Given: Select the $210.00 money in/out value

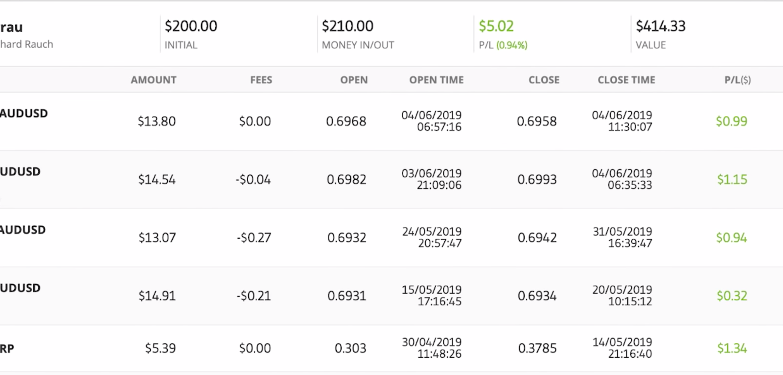Looking at the screenshot, I should coord(347,26).
